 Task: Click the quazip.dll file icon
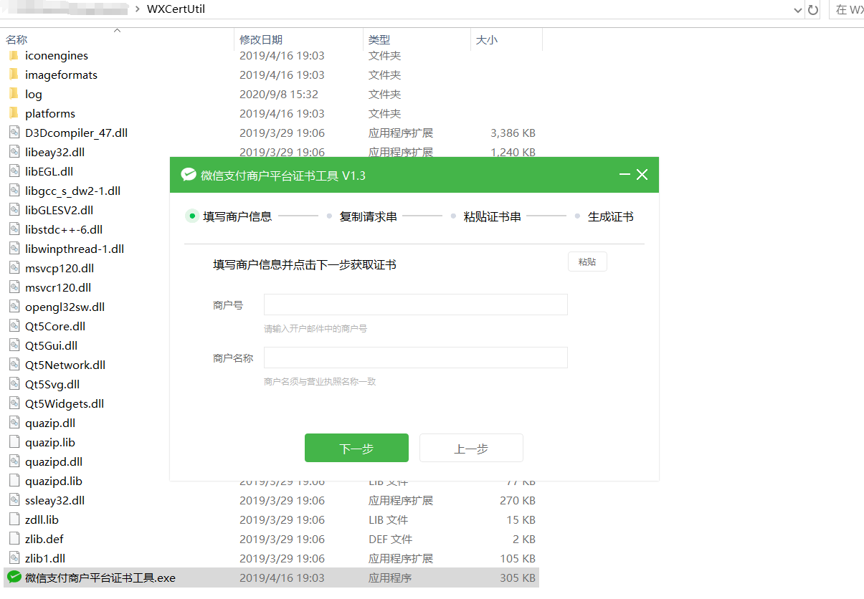click(x=14, y=423)
